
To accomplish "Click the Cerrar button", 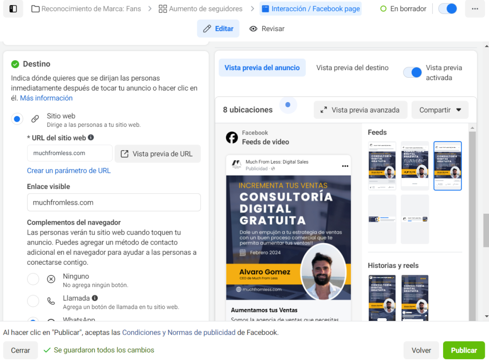I will pyautogui.click(x=21, y=350).
